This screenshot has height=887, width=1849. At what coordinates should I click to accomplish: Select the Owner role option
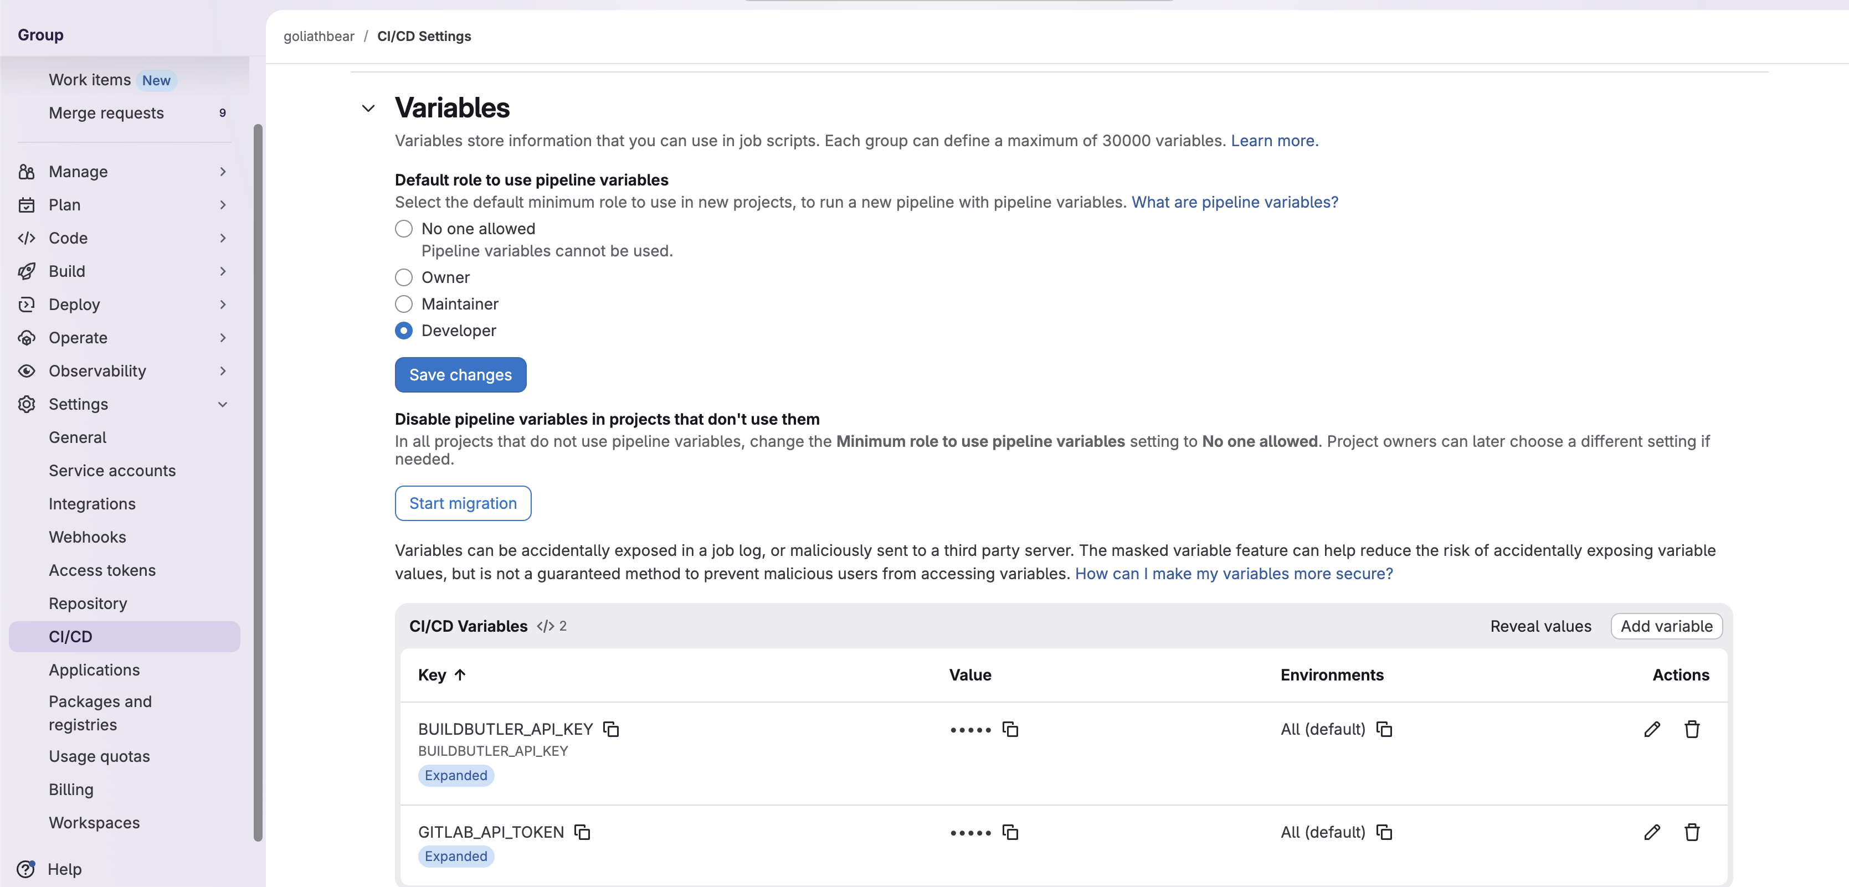coord(403,278)
